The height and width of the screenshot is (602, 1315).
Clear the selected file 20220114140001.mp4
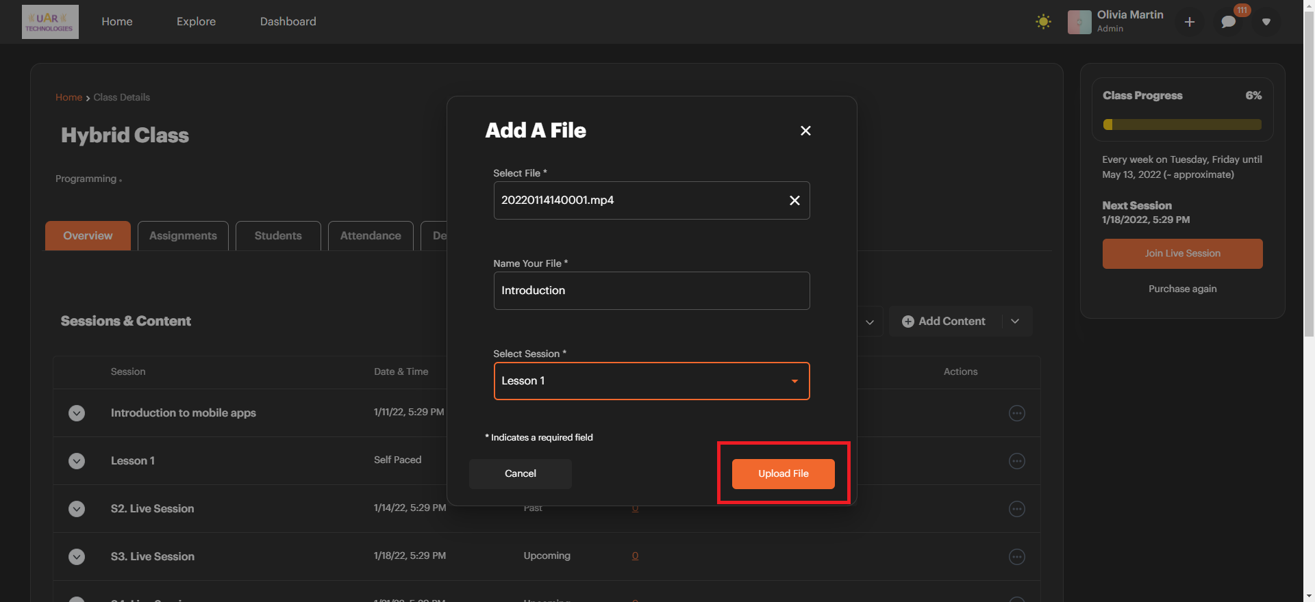(x=794, y=200)
